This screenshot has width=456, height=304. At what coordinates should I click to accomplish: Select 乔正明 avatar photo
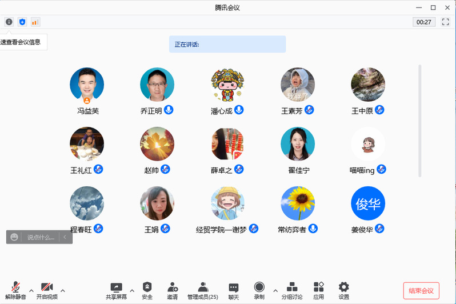(157, 85)
